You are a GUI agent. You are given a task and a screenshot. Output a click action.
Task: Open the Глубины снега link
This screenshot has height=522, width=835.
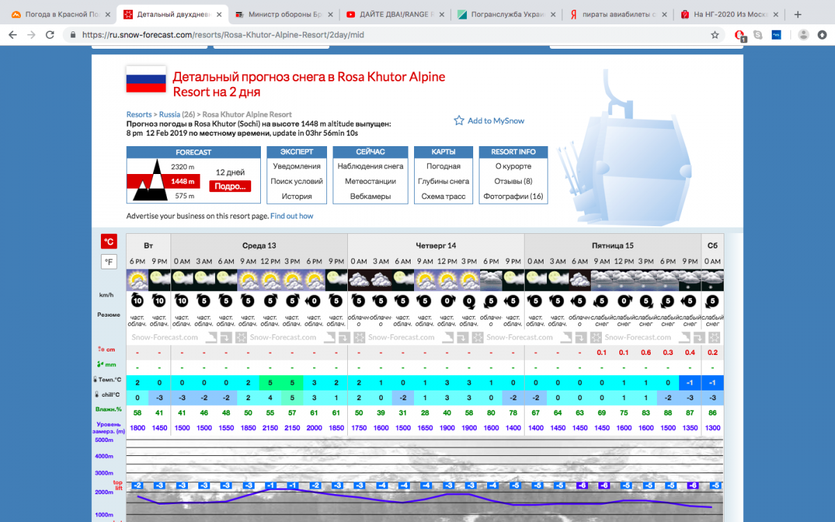(x=443, y=181)
